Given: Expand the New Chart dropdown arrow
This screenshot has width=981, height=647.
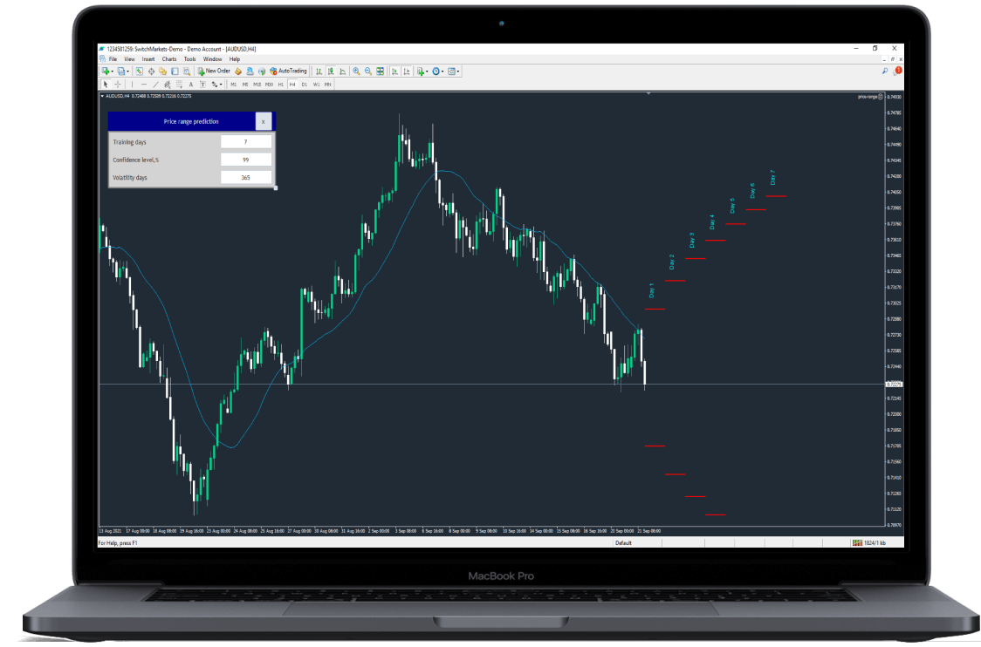Looking at the screenshot, I should [112, 72].
